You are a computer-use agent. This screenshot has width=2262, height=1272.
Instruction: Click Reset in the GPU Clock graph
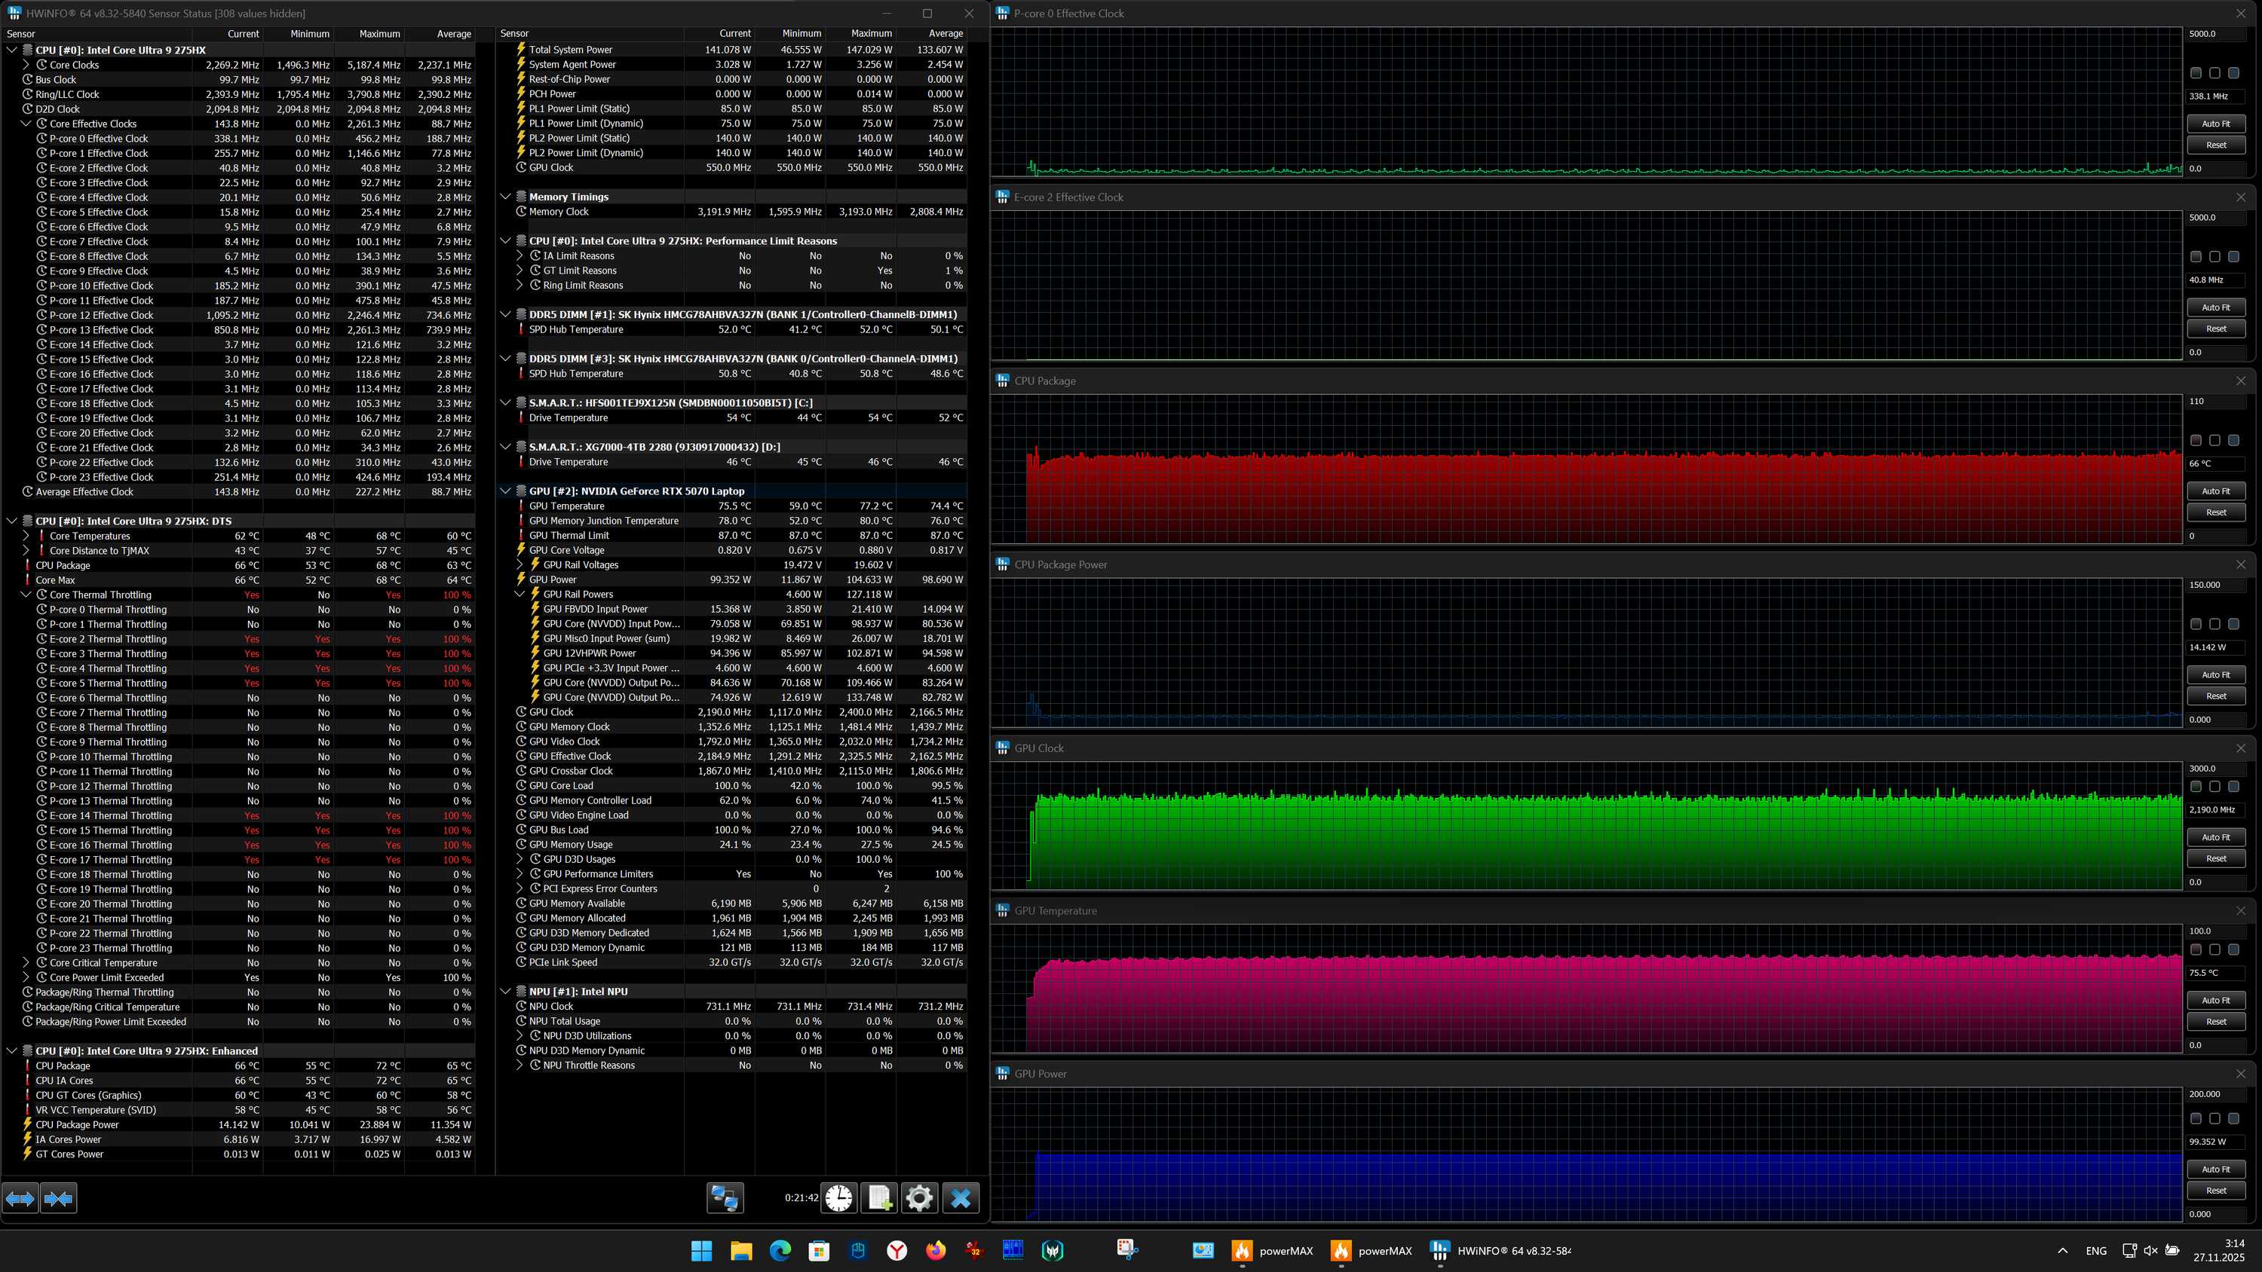click(x=2215, y=858)
